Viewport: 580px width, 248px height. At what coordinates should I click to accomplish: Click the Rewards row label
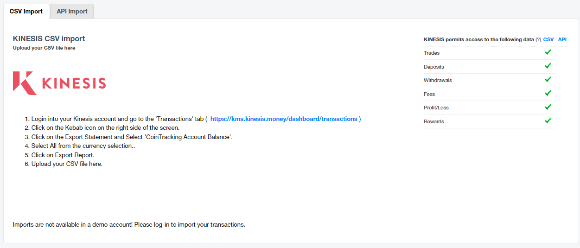click(434, 121)
